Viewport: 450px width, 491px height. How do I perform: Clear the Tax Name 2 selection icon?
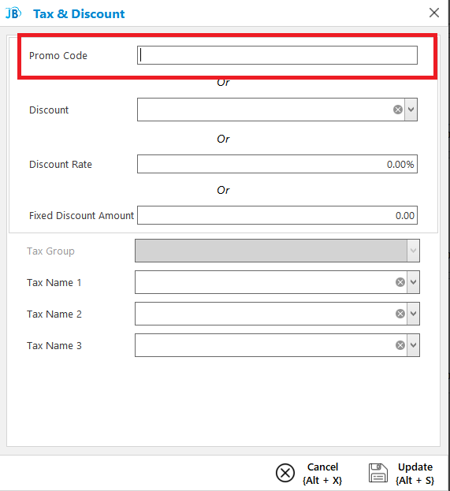pyautogui.click(x=400, y=314)
